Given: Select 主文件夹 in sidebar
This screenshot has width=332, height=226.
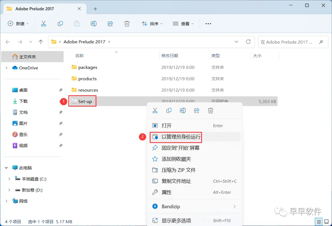Looking at the screenshot, I should [x=32, y=57].
